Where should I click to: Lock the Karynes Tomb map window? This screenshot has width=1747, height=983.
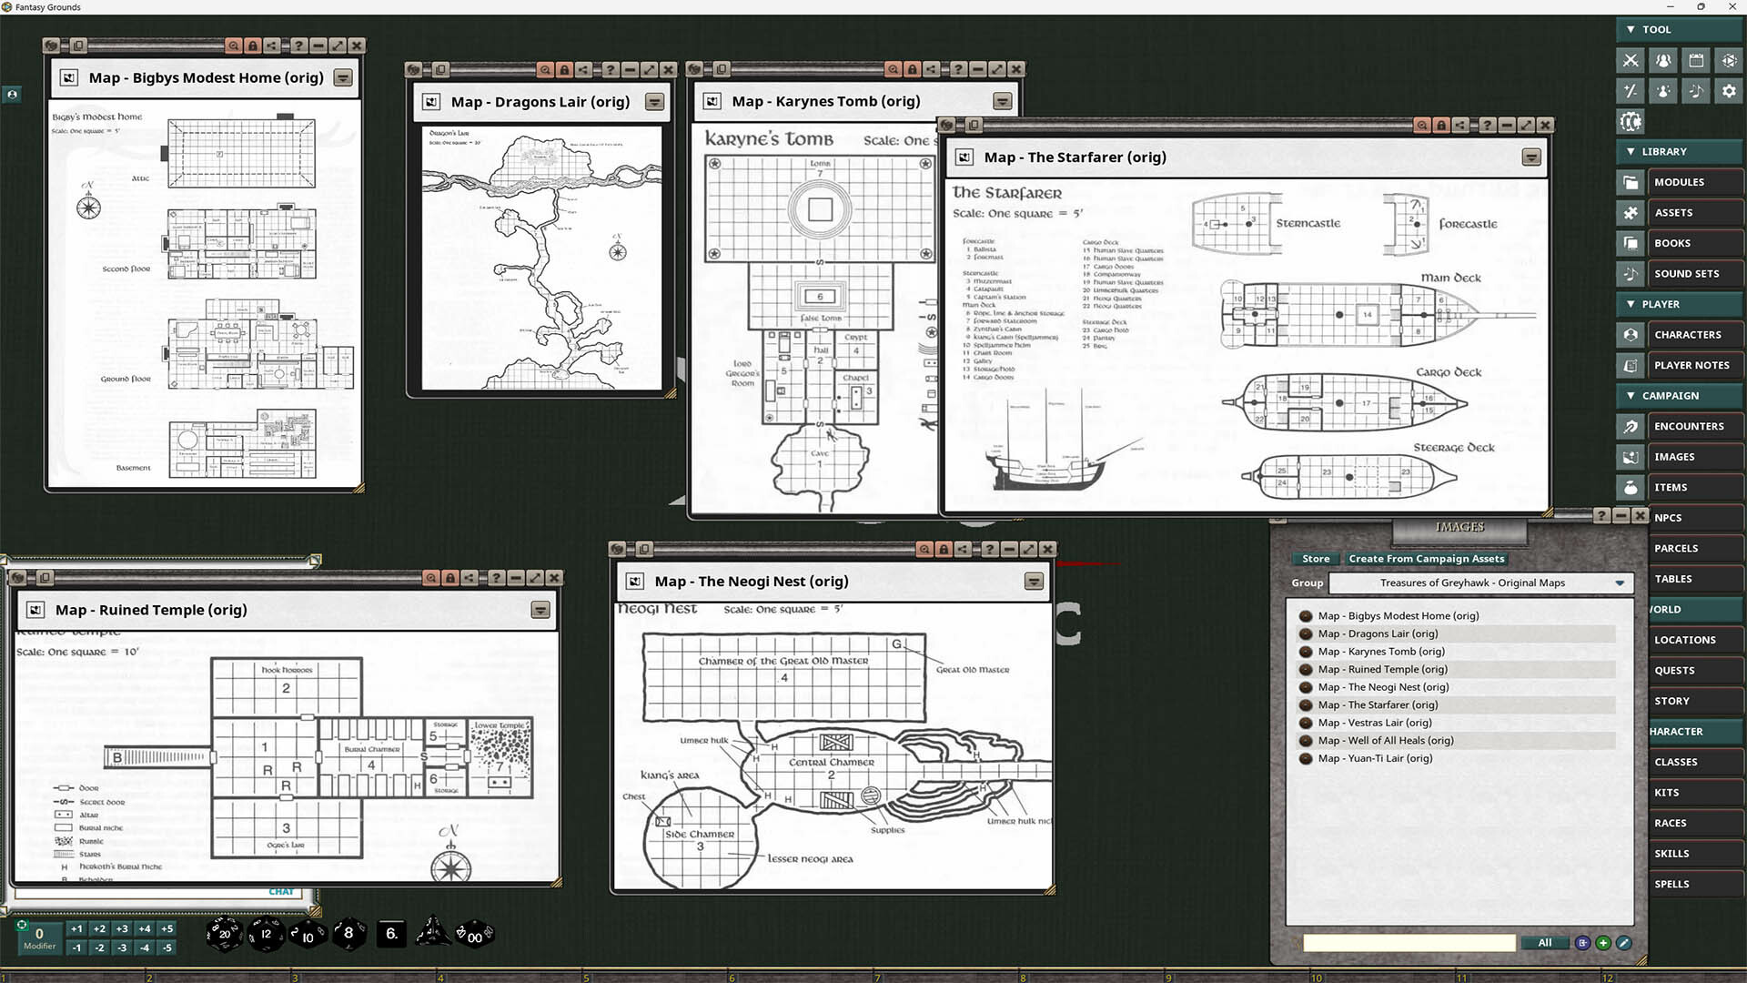pos(913,68)
